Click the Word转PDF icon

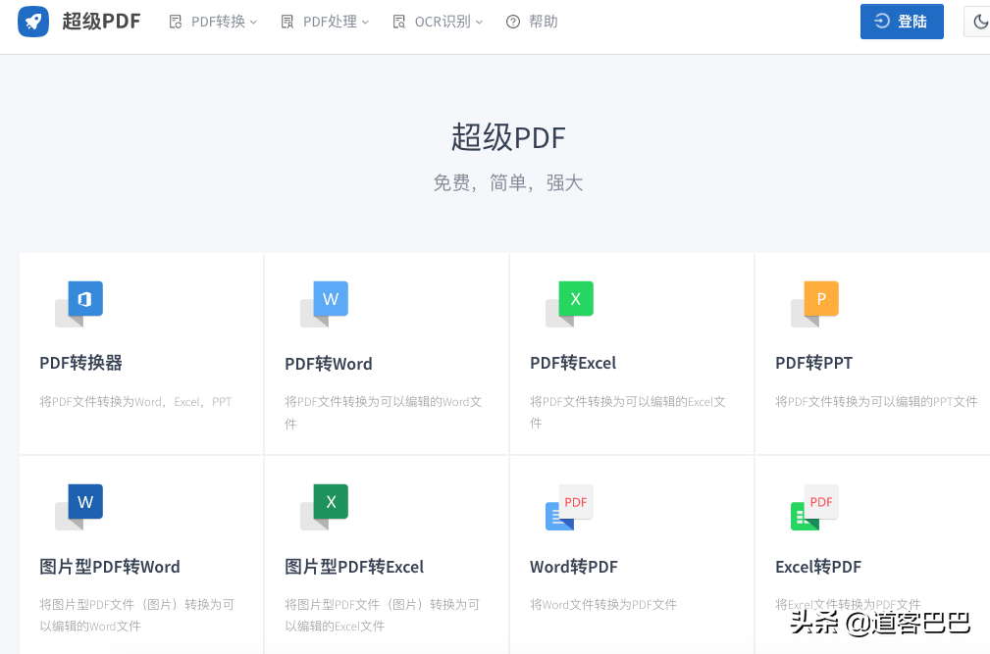click(x=569, y=507)
